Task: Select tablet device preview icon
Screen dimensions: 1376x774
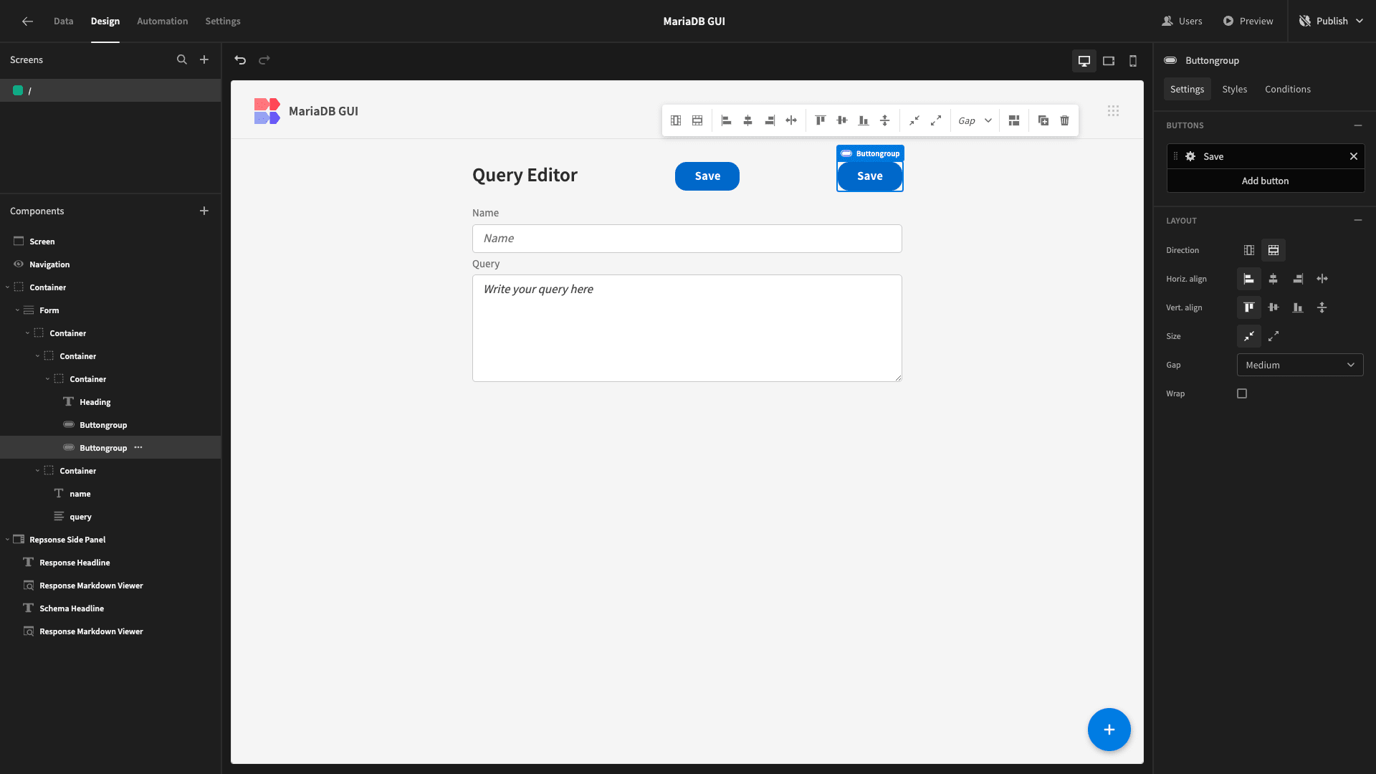Action: [x=1109, y=61]
